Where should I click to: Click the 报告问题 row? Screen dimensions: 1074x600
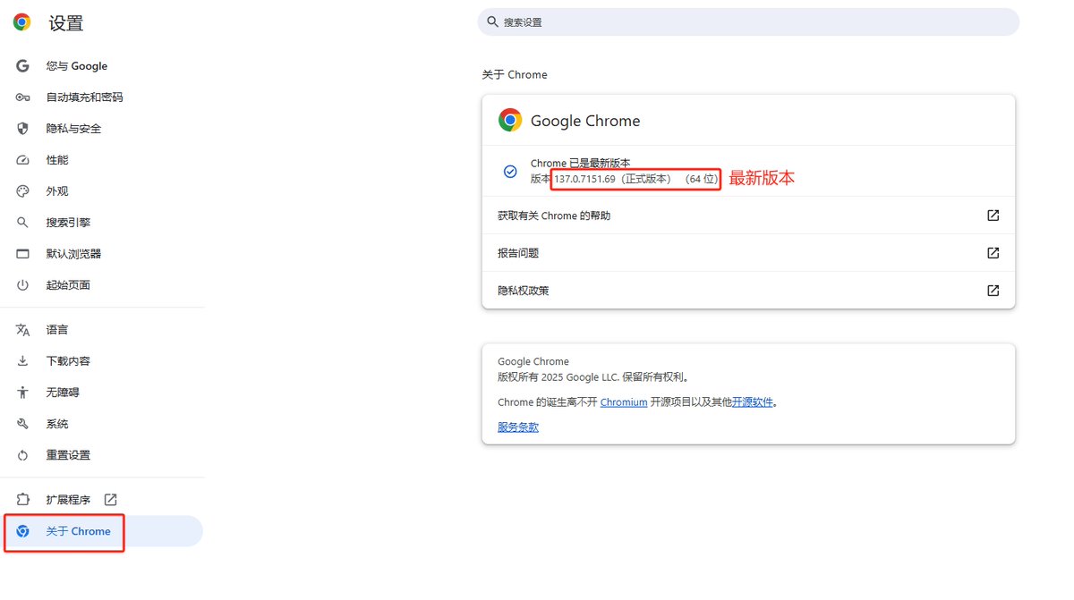[748, 253]
